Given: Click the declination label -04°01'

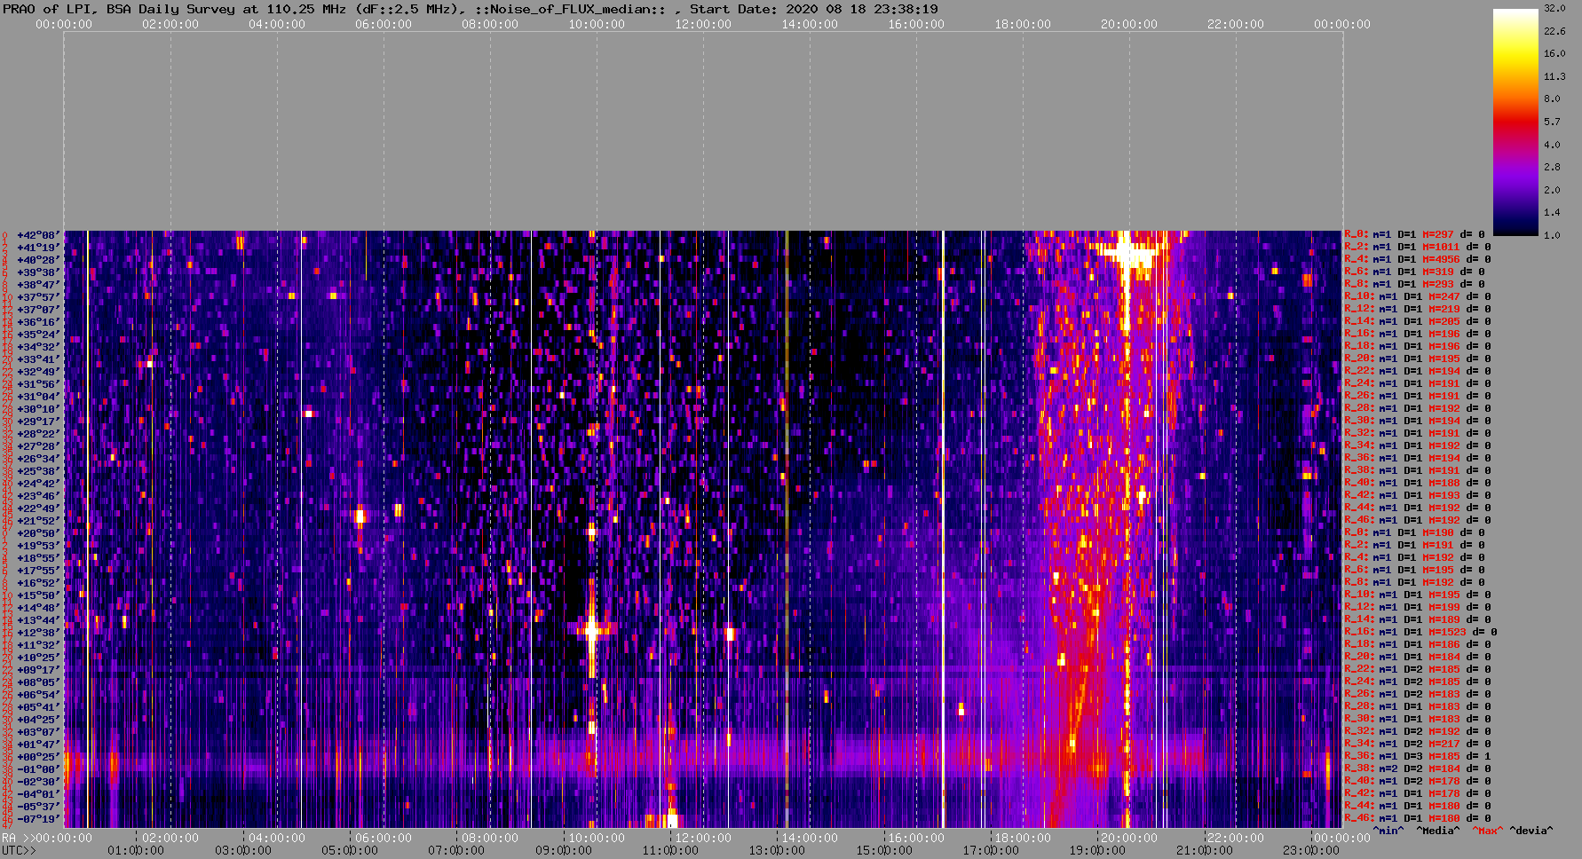Looking at the screenshot, I should click(x=38, y=794).
